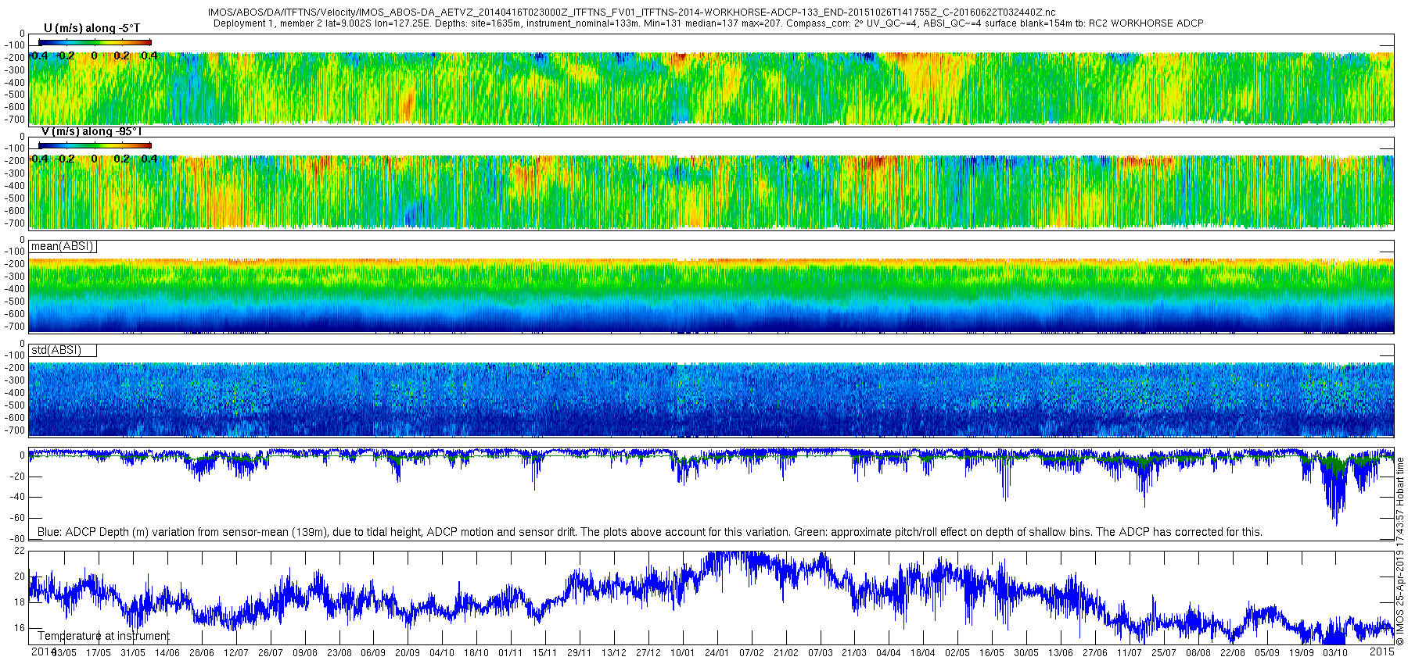Click the 16/05 date tick label
The height and width of the screenshot is (664, 1408).
point(992,653)
